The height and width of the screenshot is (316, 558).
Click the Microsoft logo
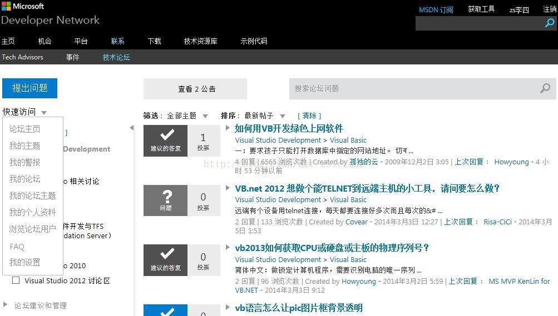coord(23,6)
